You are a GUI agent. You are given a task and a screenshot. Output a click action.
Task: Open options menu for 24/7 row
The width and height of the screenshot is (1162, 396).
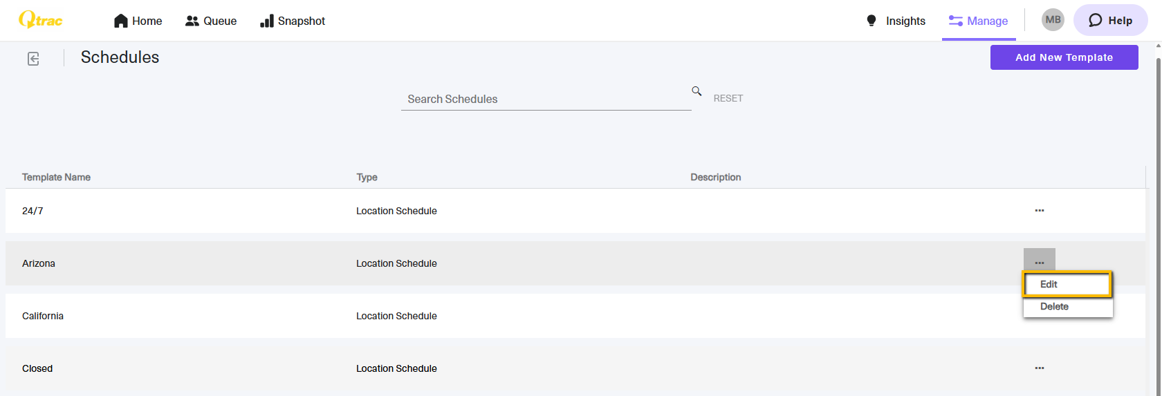point(1040,210)
